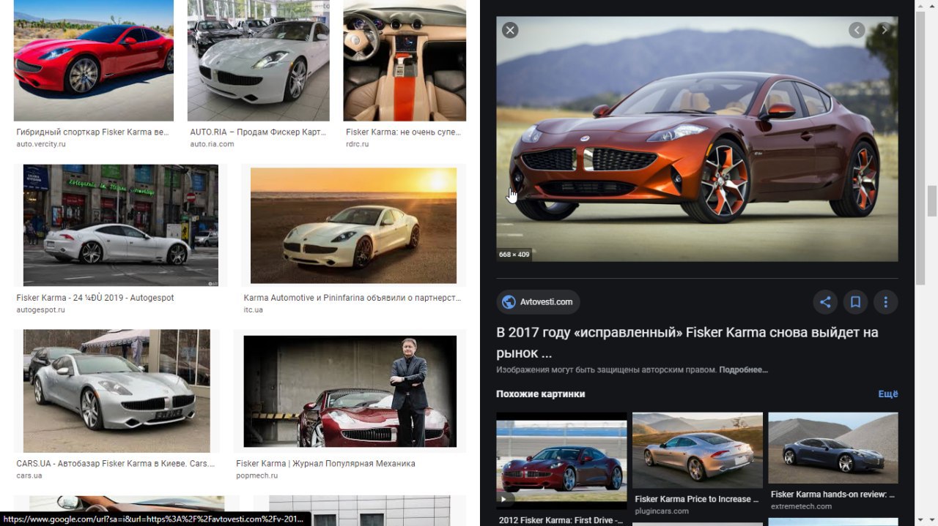
Task: Click the preview panel scrollbar up arrow
Action: click(x=920, y=6)
